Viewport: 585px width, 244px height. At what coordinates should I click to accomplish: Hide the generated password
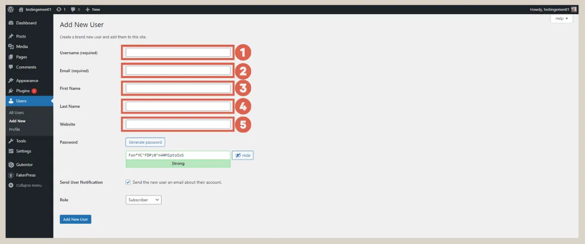[x=243, y=155]
